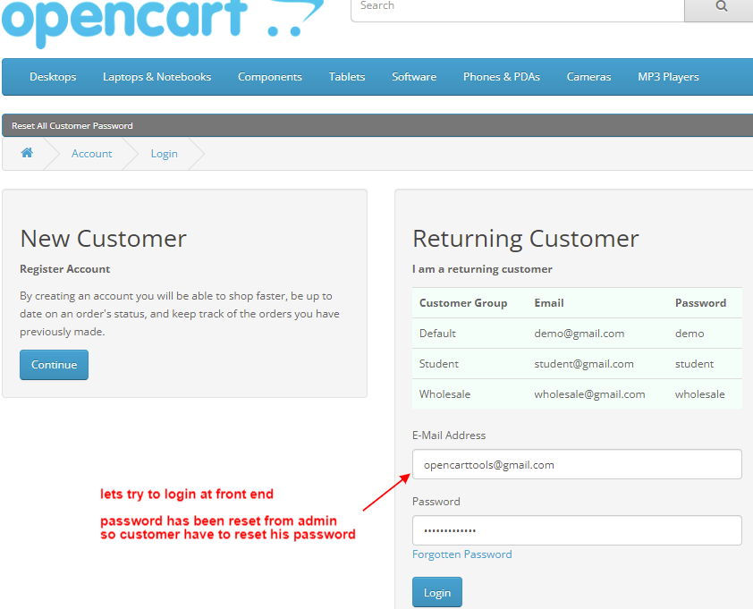Click the Account breadcrumb link
Viewport: 753px width, 609px height.
92,154
